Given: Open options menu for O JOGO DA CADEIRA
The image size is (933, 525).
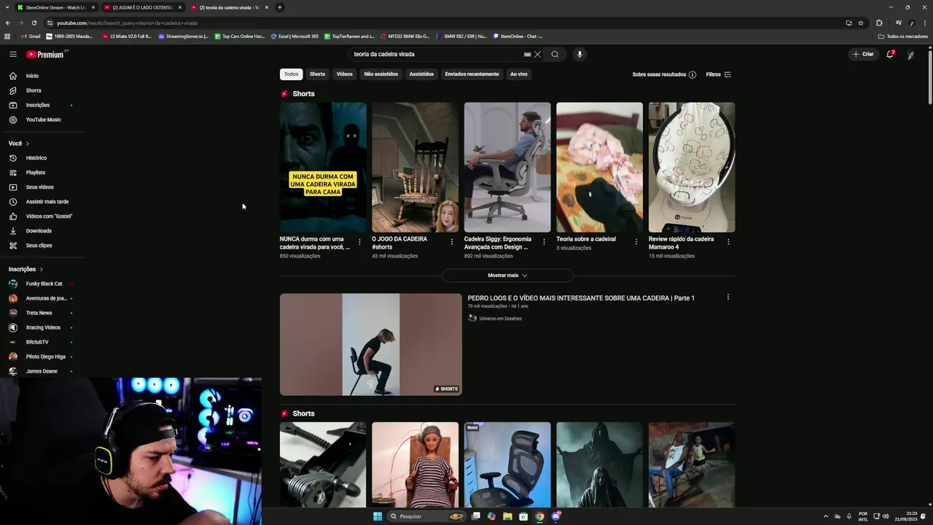Looking at the screenshot, I should (452, 241).
